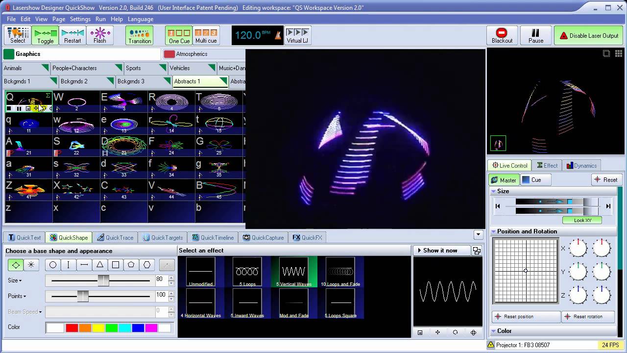Open the Page menu

coord(59,19)
